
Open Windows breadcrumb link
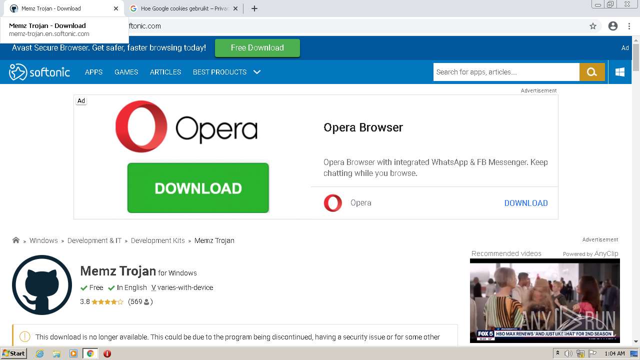pyautogui.click(x=43, y=240)
